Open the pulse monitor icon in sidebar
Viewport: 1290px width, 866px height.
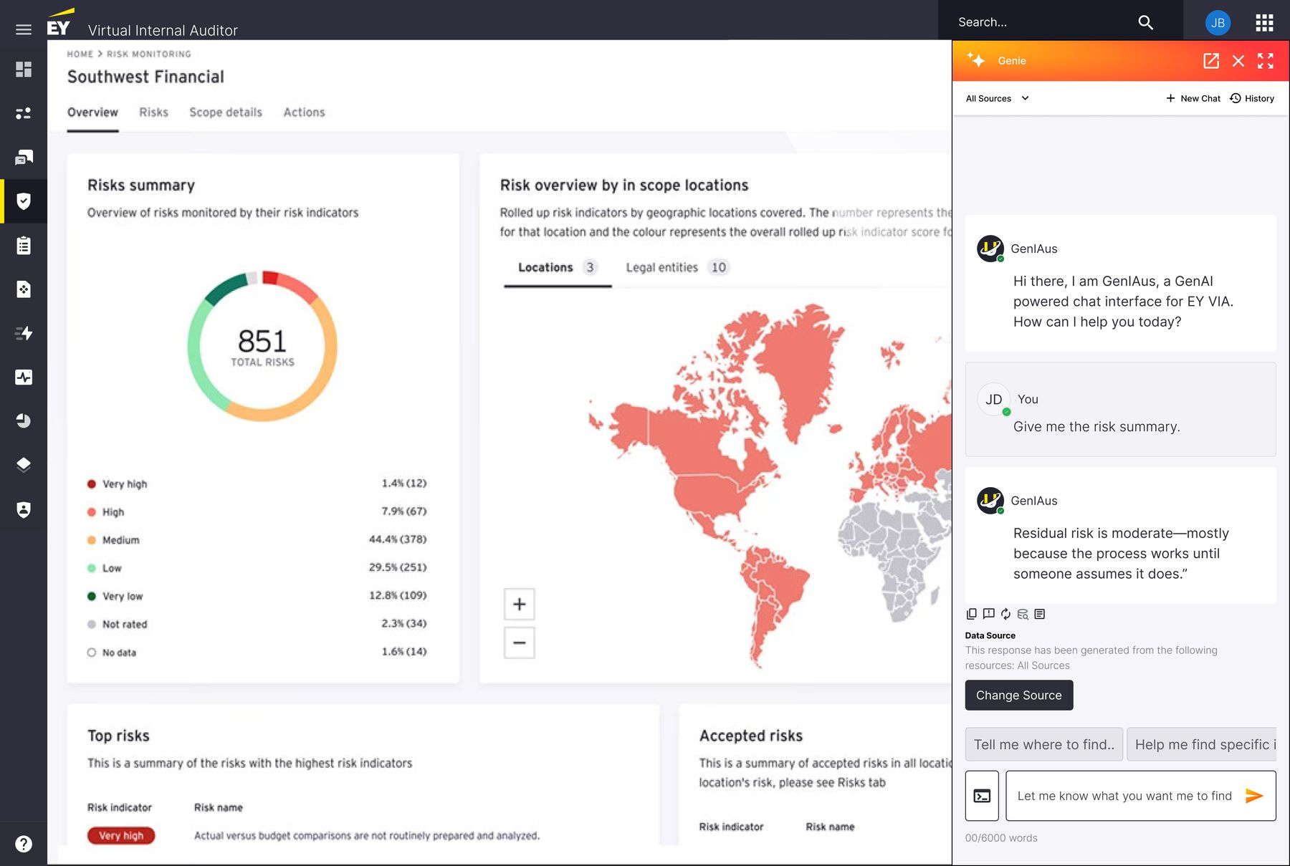click(24, 377)
